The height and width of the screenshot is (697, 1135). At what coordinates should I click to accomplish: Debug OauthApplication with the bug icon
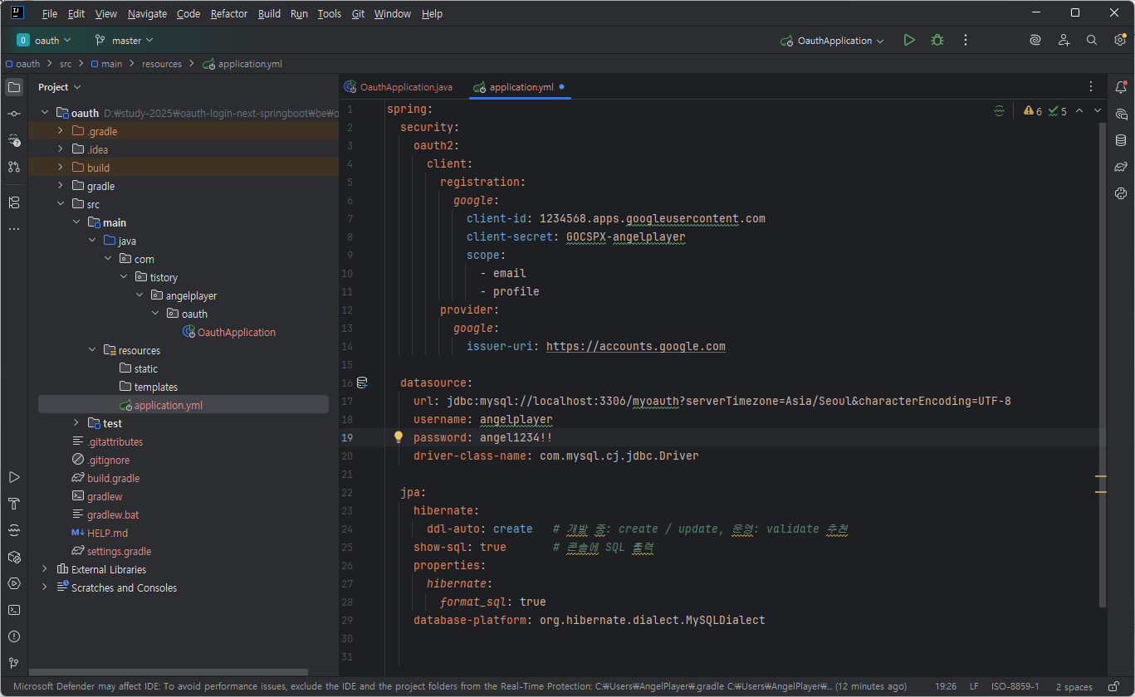tap(937, 40)
